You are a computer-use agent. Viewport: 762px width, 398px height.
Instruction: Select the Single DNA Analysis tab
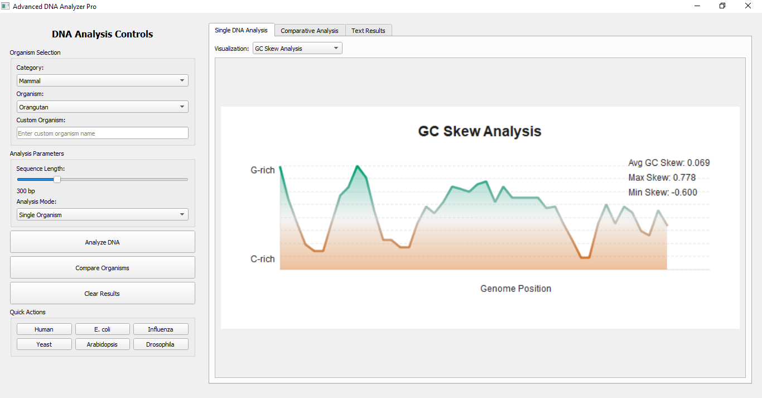241,30
